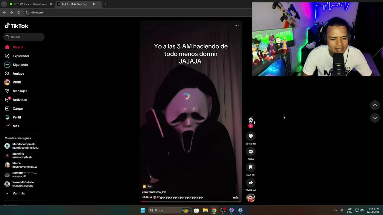Mute the TikTok tab audio icon
The height and width of the screenshot is (215, 383).
click(x=94, y=4)
